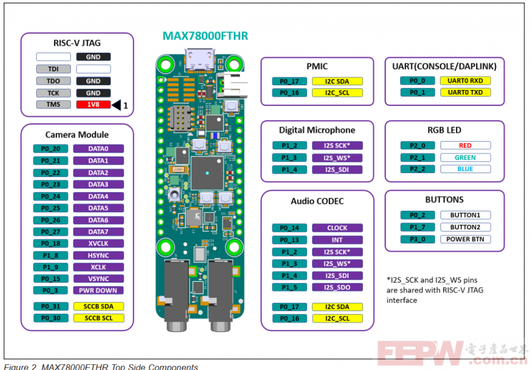Click the DATA3 signal label
532x370 pixels.
[98, 184]
